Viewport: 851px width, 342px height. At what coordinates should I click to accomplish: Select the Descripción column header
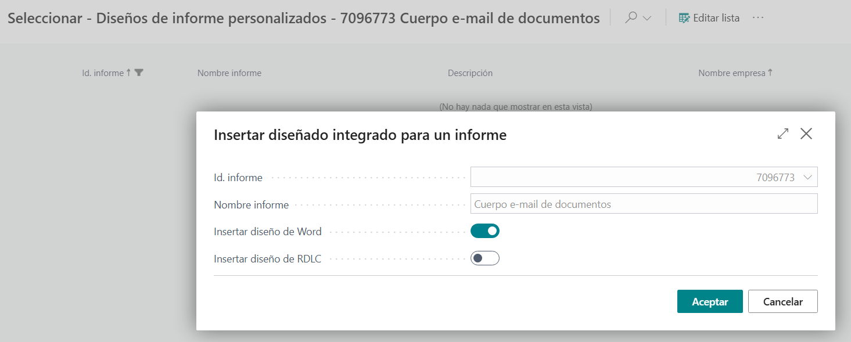[x=469, y=73]
